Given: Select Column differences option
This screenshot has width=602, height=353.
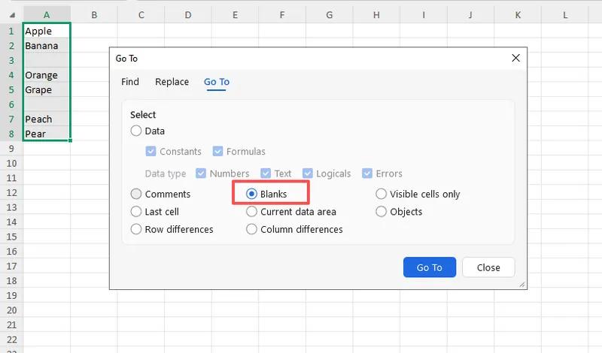Looking at the screenshot, I should pos(252,229).
